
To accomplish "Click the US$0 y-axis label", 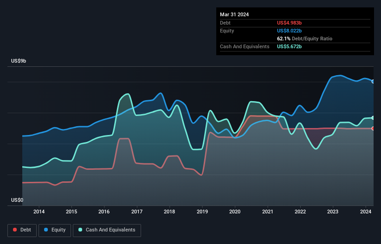I will 17,200.
